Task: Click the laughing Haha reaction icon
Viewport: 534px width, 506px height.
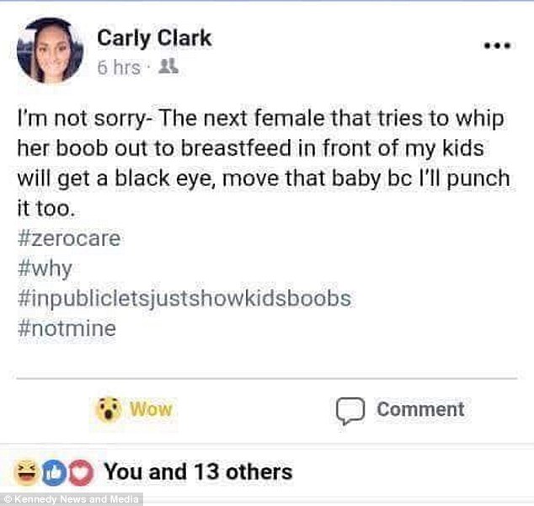Action: point(29,471)
